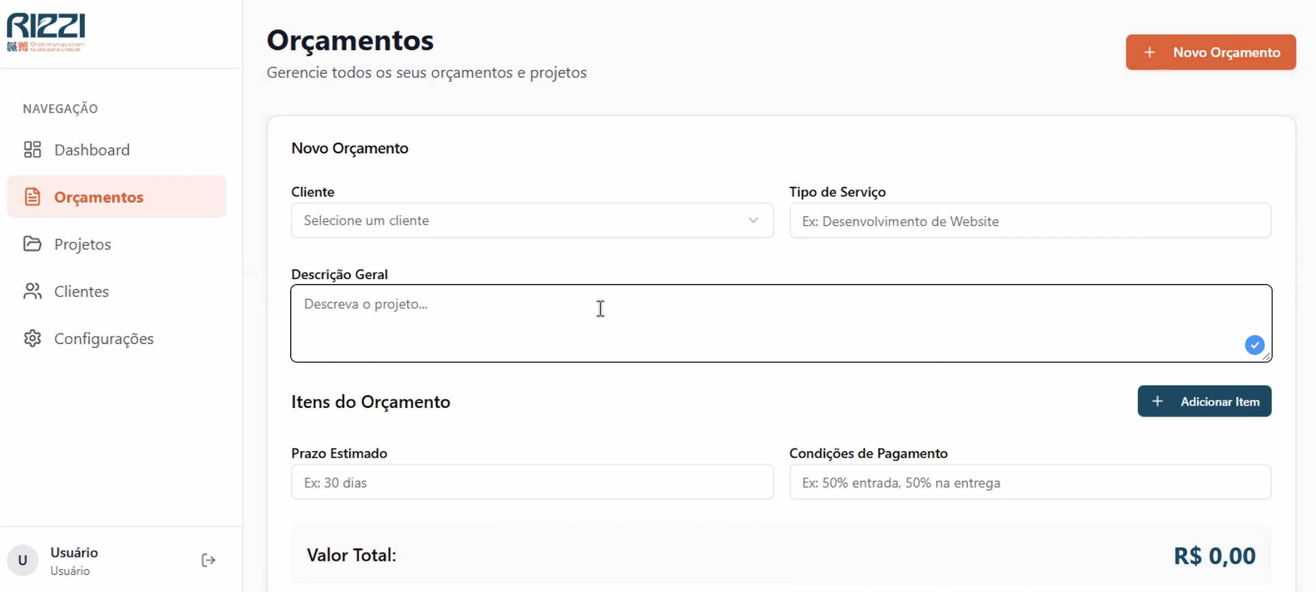Screen dimensions: 1316x592
Task: Click the blue checkmark badge in description box
Action: point(1254,345)
